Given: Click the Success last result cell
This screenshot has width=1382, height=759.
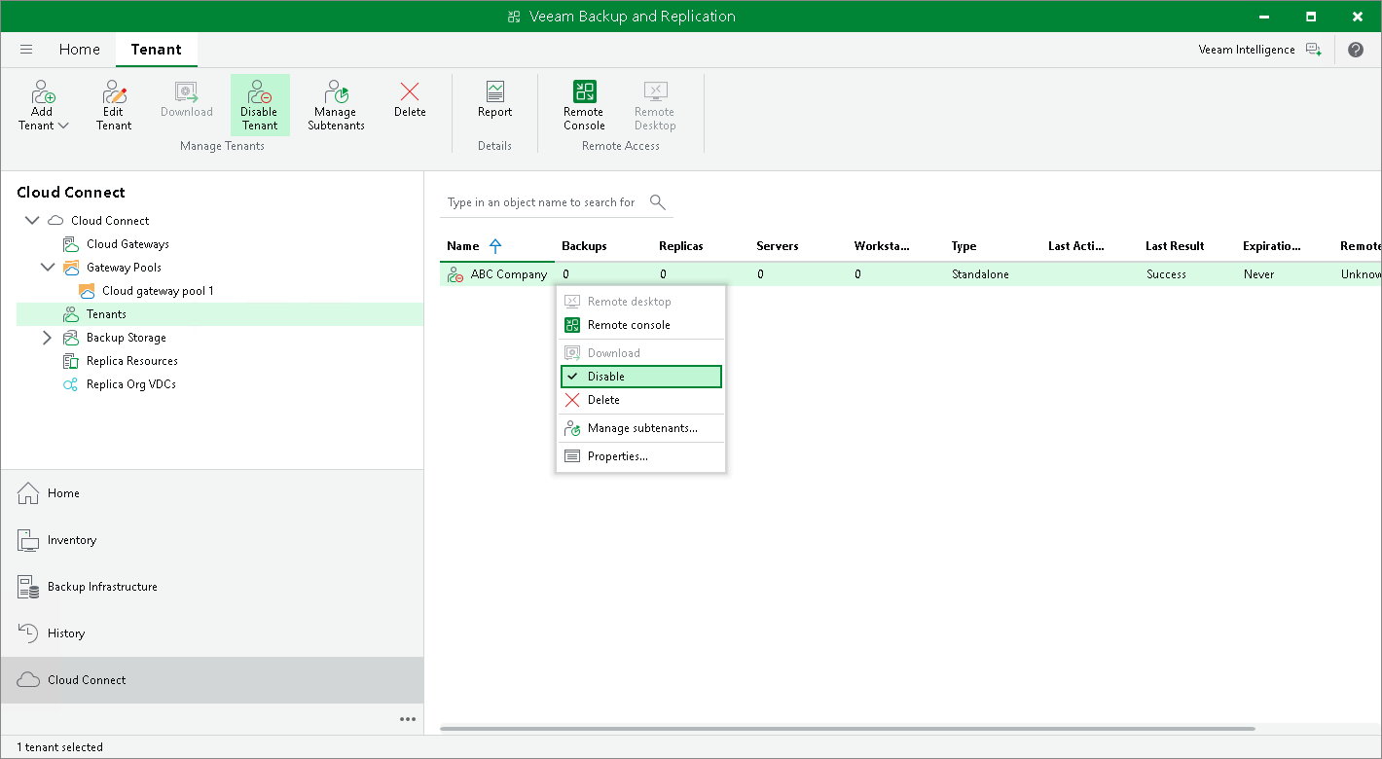Looking at the screenshot, I should [1166, 274].
